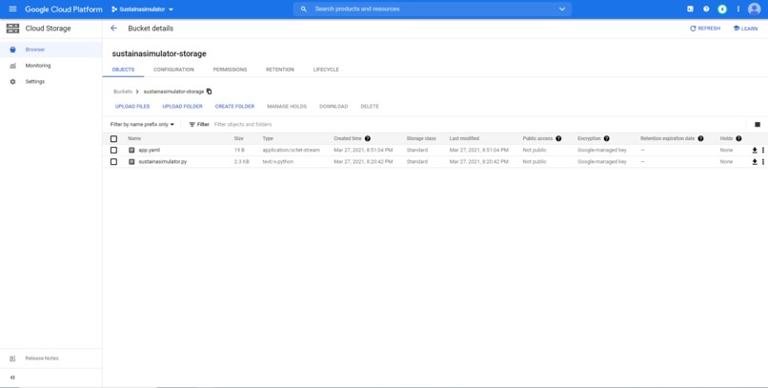
Task: Click the 2.3 KB size cell
Action: [241, 162]
